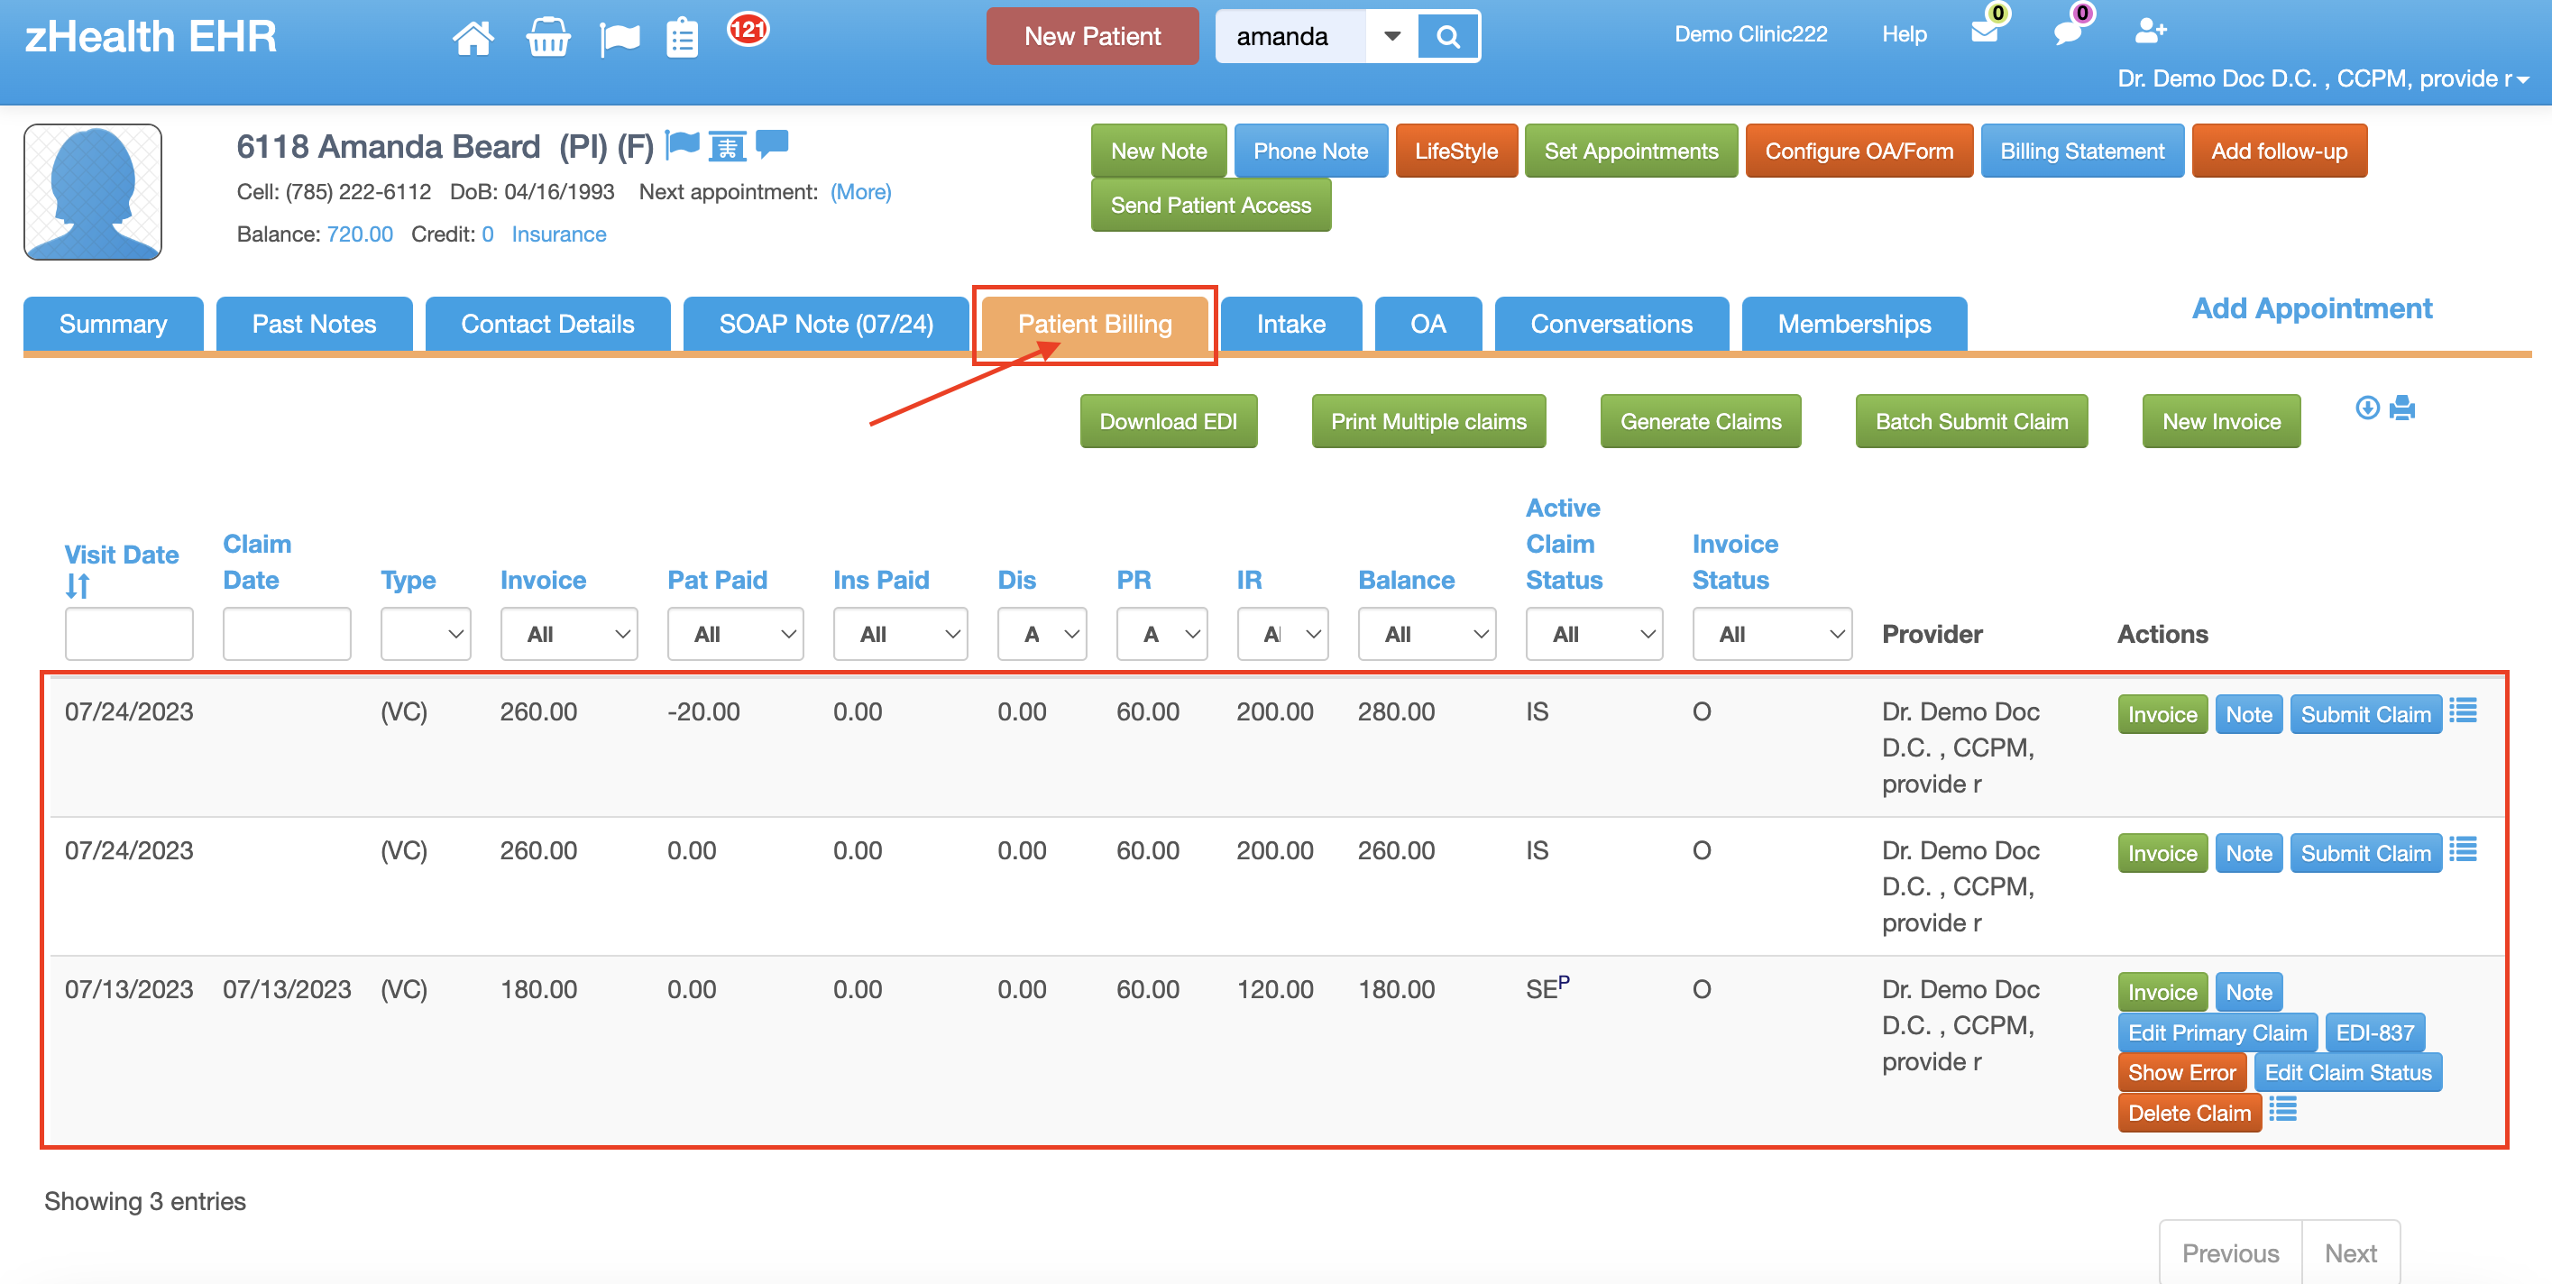The width and height of the screenshot is (2552, 1284).
Task: Sort by Visit Date arrows icon
Action: coord(78,586)
